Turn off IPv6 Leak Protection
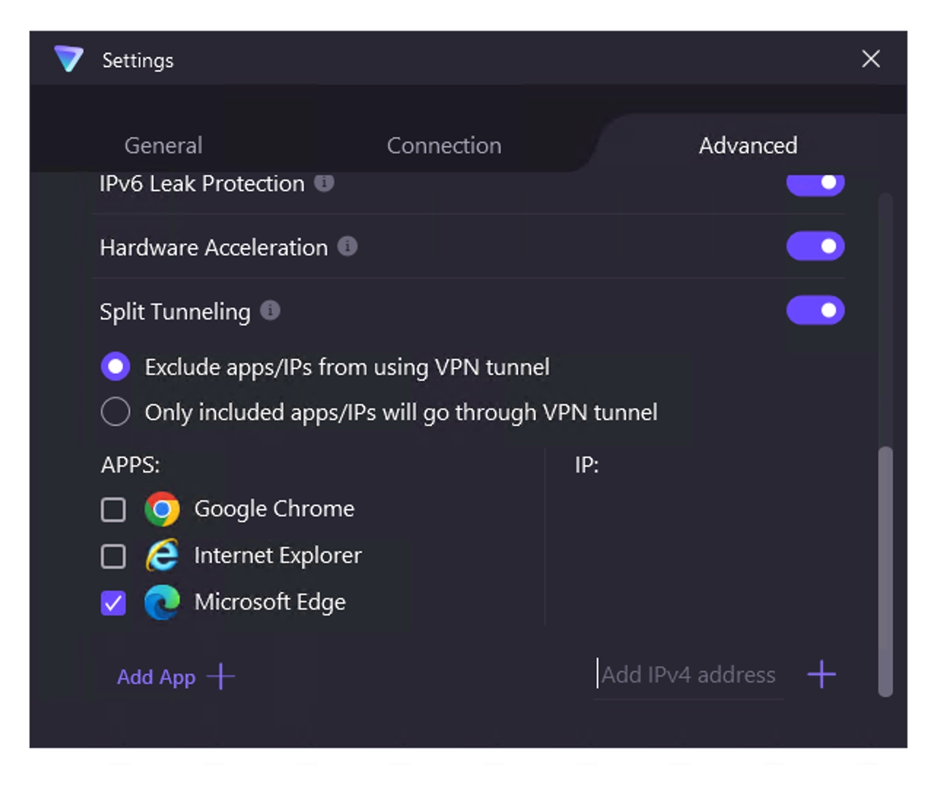Viewport: 941px width, 792px height. (816, 183)
